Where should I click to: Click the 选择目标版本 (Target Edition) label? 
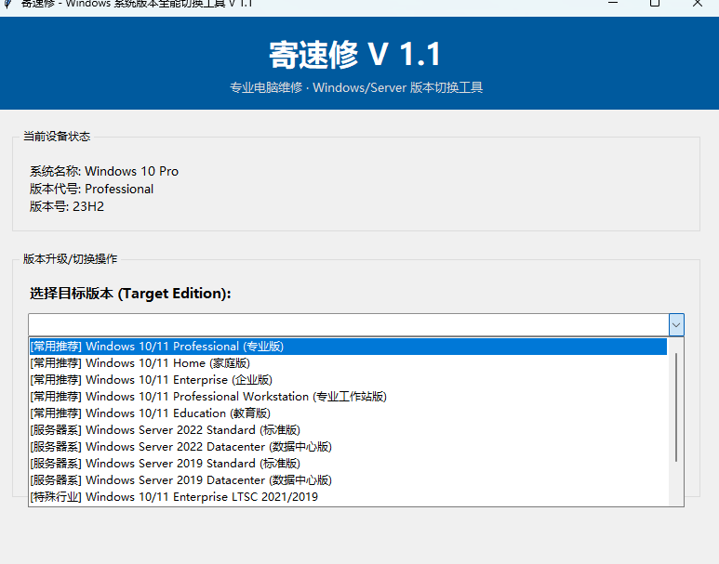130,294
